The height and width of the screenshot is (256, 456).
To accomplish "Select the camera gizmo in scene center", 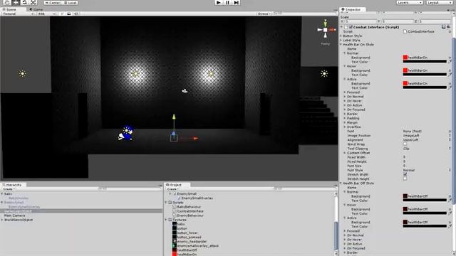I will point(185,91).
